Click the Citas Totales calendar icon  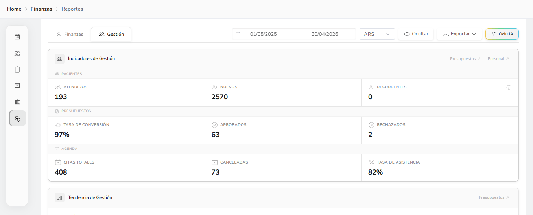pyautogui.click(x=58, y=162)
